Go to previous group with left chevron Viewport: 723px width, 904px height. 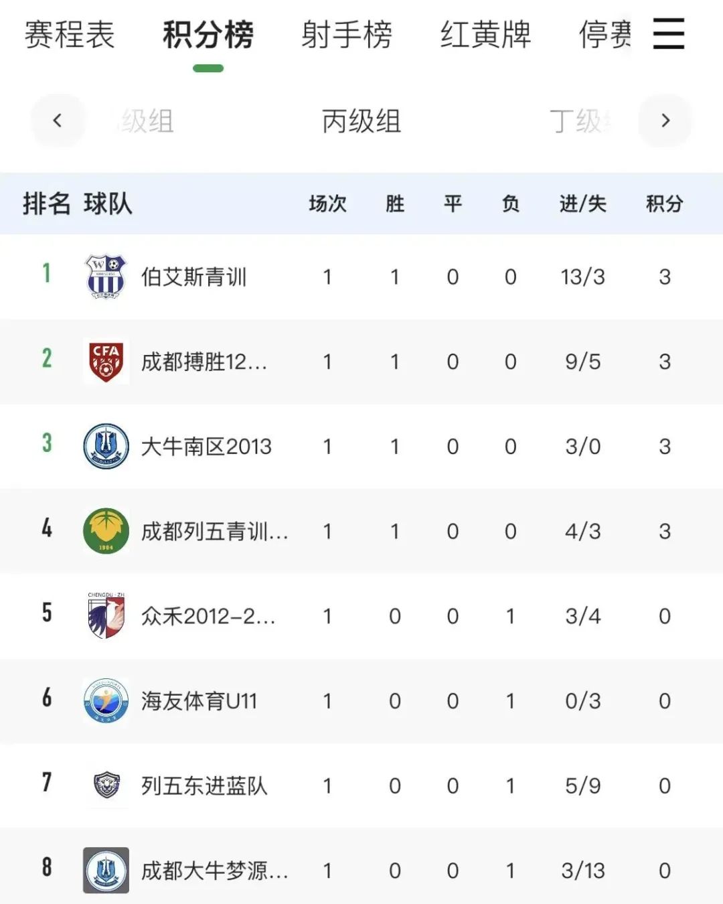pos(58,121)
